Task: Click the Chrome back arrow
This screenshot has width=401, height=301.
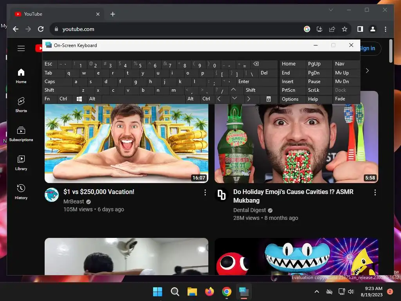Action: (16, 29)
